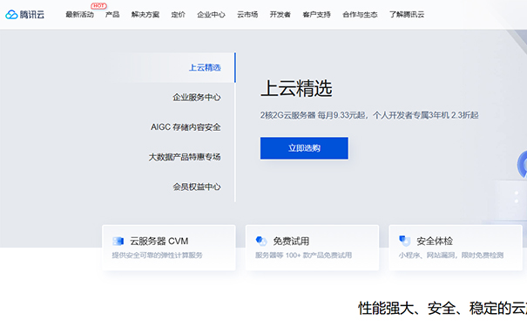This screenshot has height=327, width=527.
Task: Open the 企业中心 menu
Action: [x=211, y=15]
